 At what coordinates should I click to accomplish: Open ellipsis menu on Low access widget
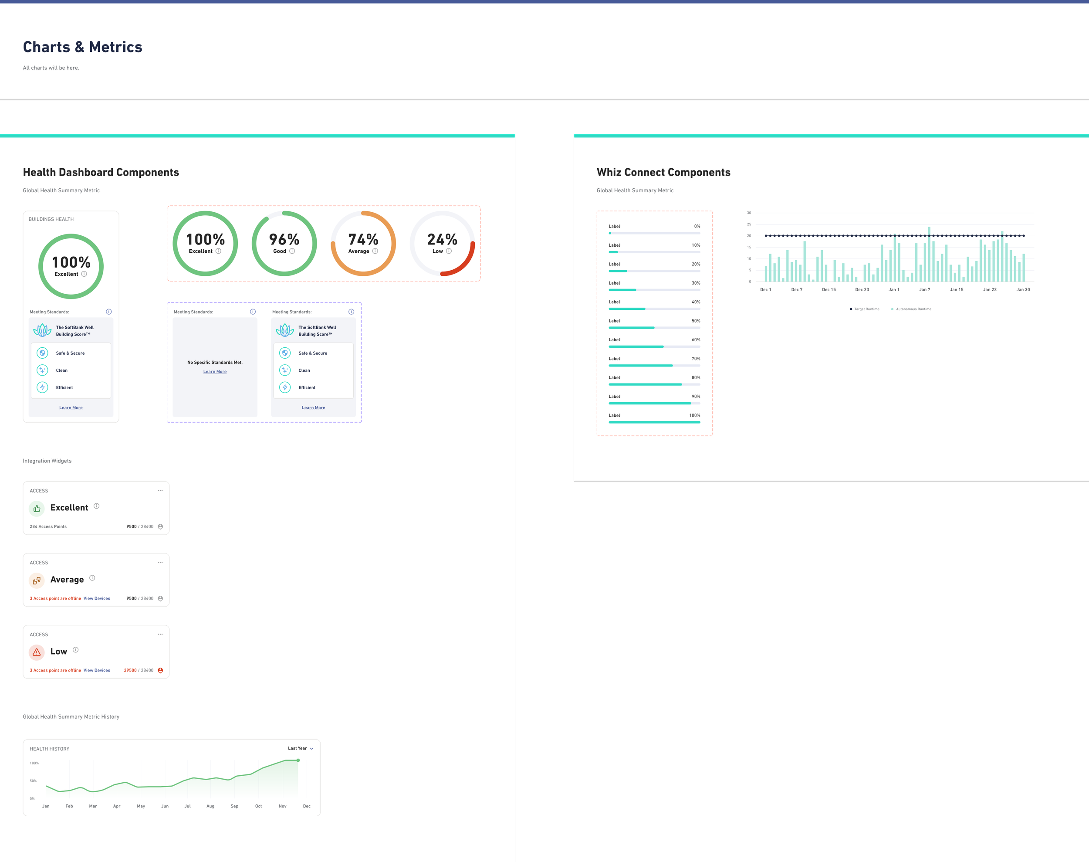160,635
